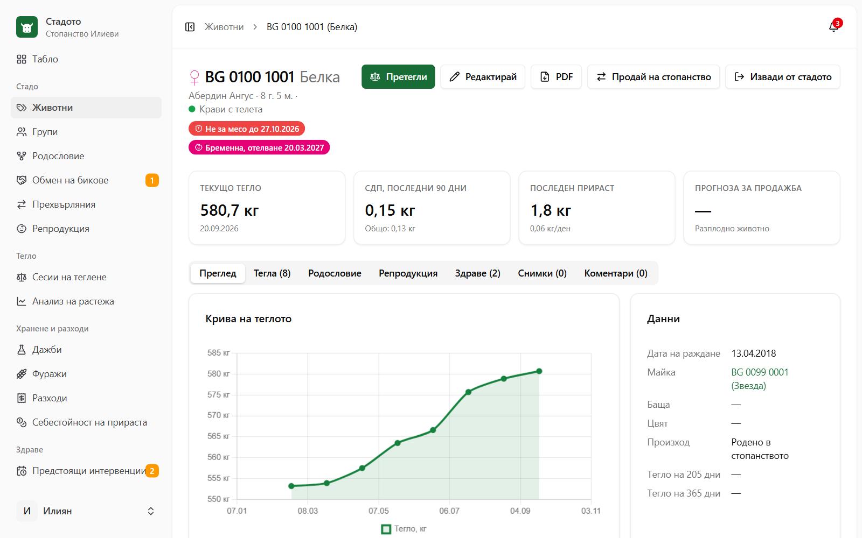Click Извади от стадото button
The image size is (862, 538).
[783, 77]
